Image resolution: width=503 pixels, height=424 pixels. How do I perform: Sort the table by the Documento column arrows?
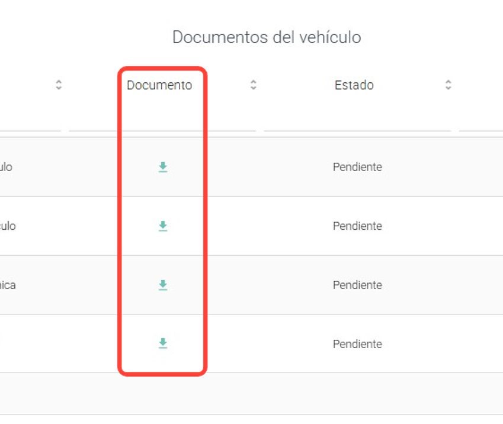pyautogui.click(x=253, y=85)
